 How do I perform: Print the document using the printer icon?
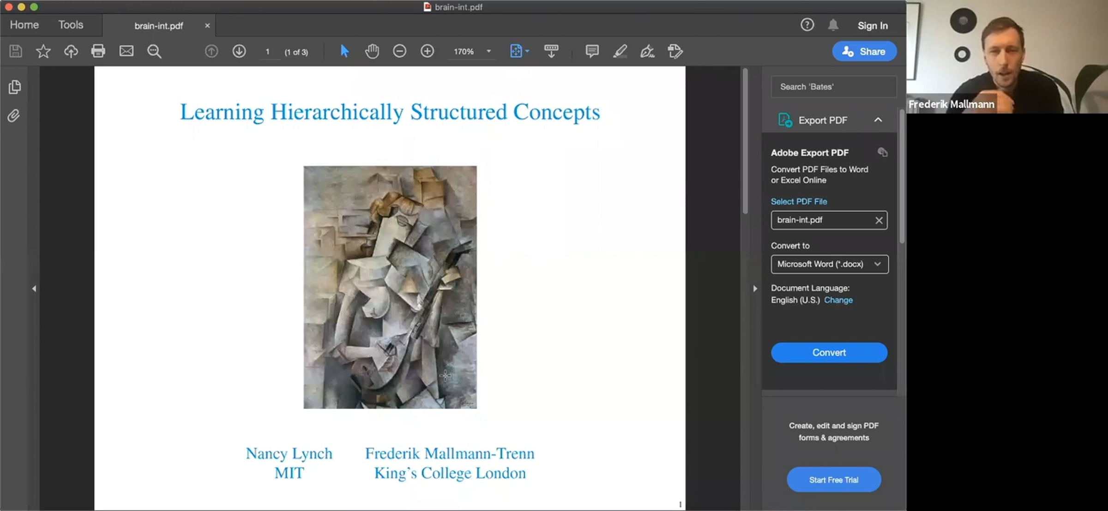(x=98, y=51)
